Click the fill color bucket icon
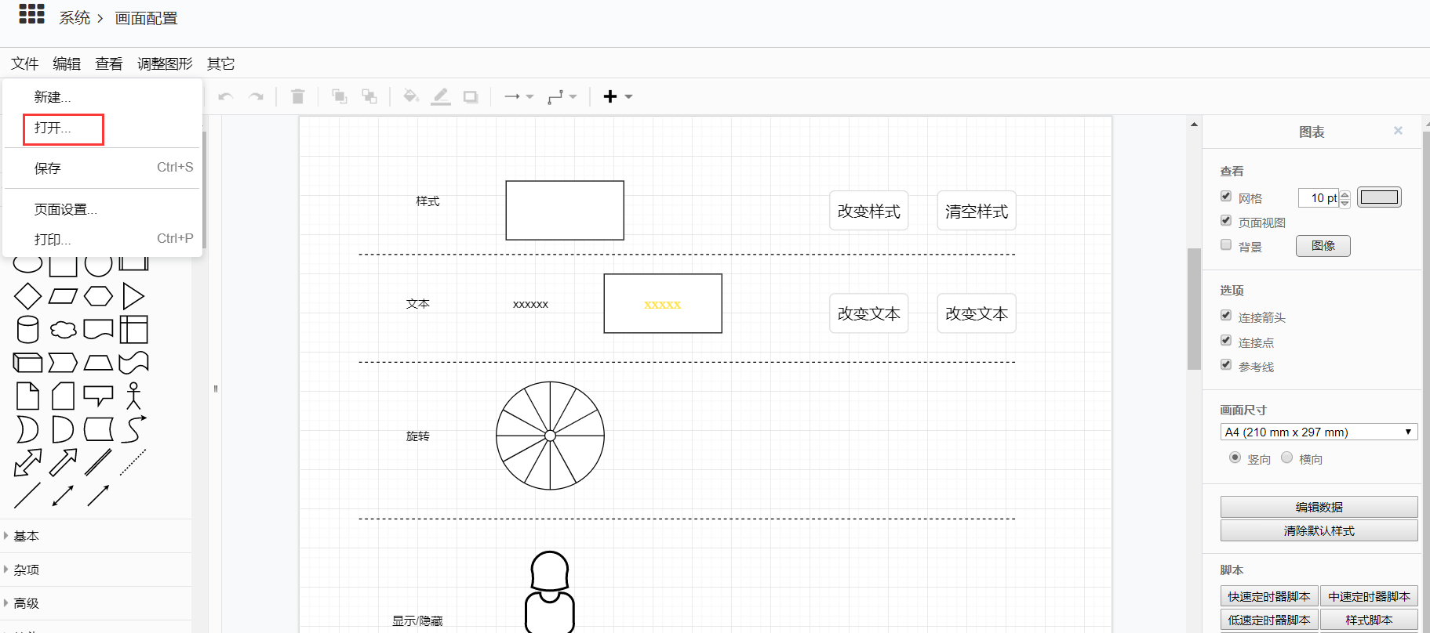This screenshot has height=633, width=1430. [x=410, y=97]
